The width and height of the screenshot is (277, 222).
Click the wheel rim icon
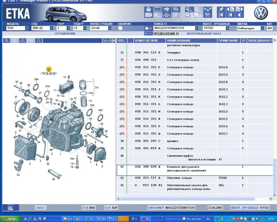pyautogui.click(x=176, y=15)
